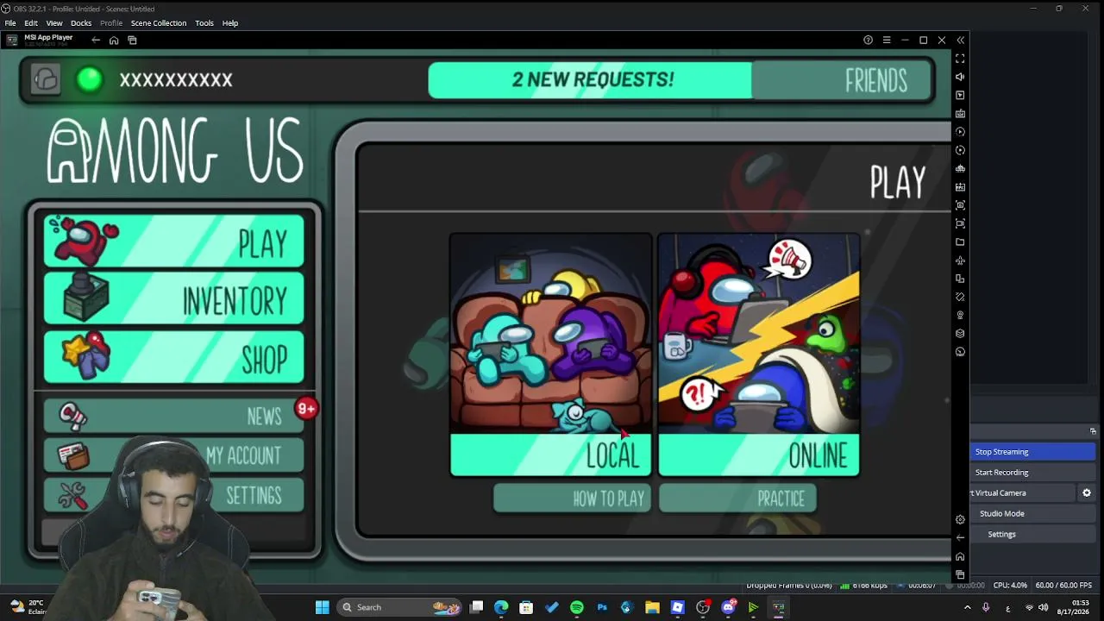View the 2 NEW REQUESTS notification
The height and width of the screenshot is (621, 1104).
591,80
